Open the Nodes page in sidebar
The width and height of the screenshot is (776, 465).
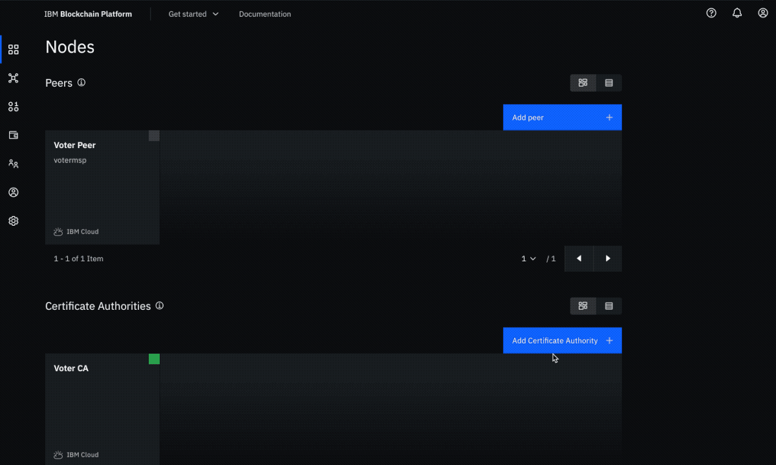point(13,50)
